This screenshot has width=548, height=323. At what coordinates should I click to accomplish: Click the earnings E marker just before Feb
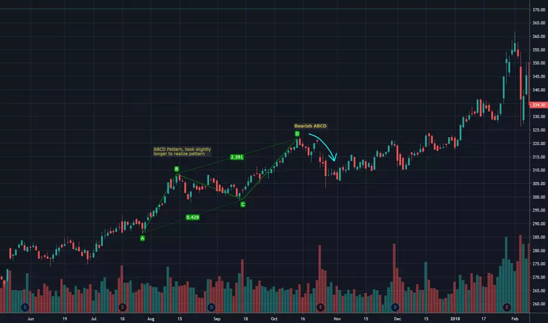click(507, 307)
